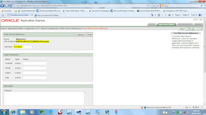Click the Cancel button
This screenshot has width=206, height=115.
coord(80,34)
